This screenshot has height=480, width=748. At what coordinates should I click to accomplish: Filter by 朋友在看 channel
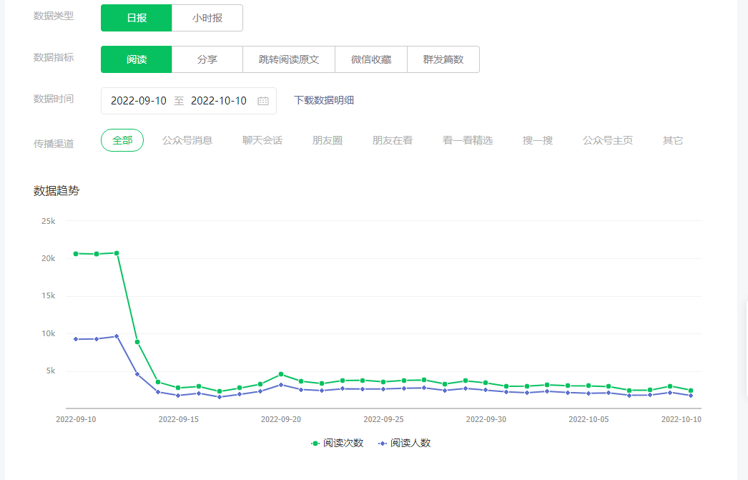pyautogui.click(x=392, y=140)
